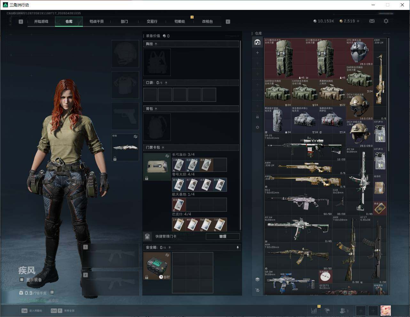Select primary weapon slot 1
This screenshot has height=317, width=410.
tap(111, 256)
